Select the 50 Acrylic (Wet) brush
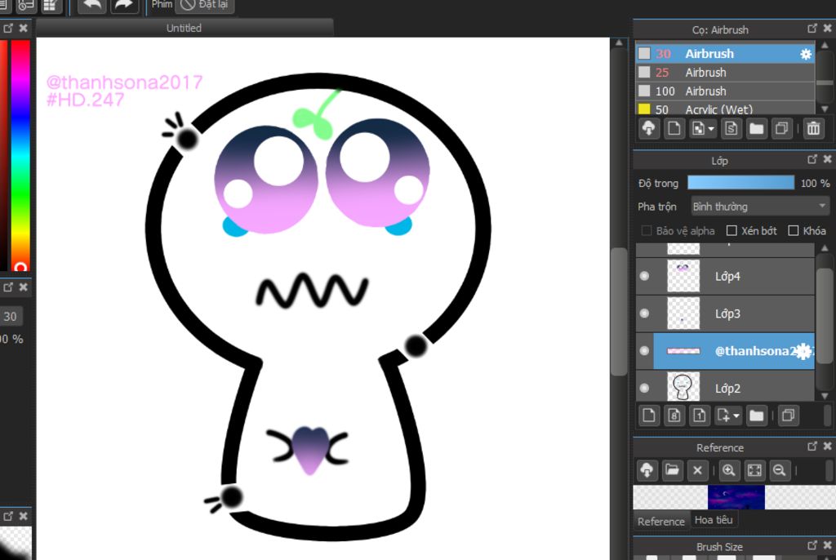 (725, 109)
